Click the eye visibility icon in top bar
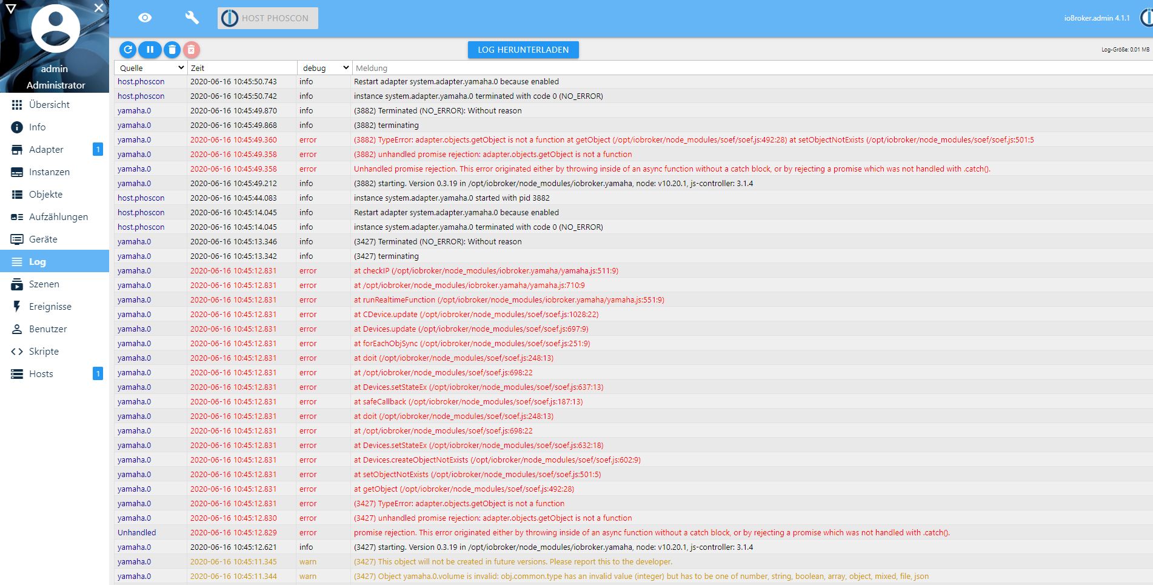The image size is (1153, 585). click(x=145, y=18)
